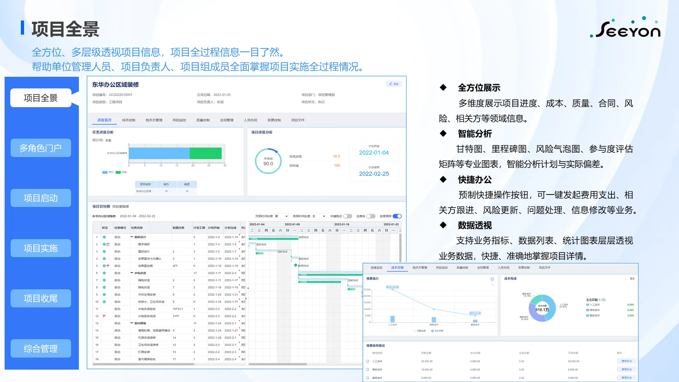Toggle the 进度线 switch
679x382 pixels.
tap(371, 216)
